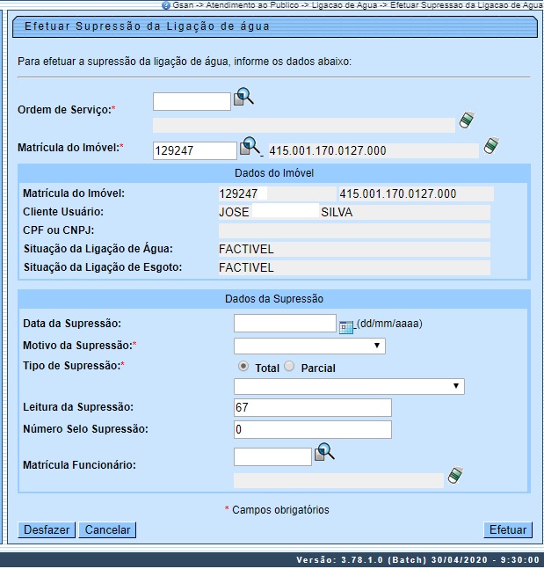Clear Matrícula Funcionário with eraser icon

455,475
